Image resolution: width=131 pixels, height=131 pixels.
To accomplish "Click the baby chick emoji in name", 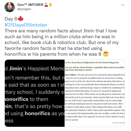I will [50, 5].
